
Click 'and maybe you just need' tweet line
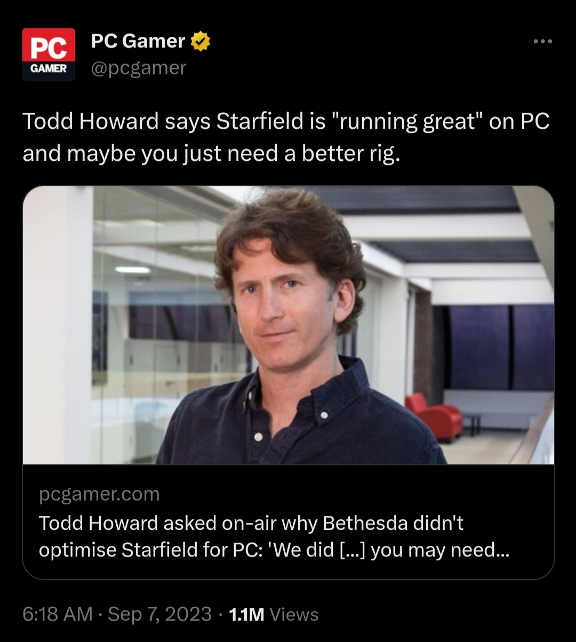(210, 153)
